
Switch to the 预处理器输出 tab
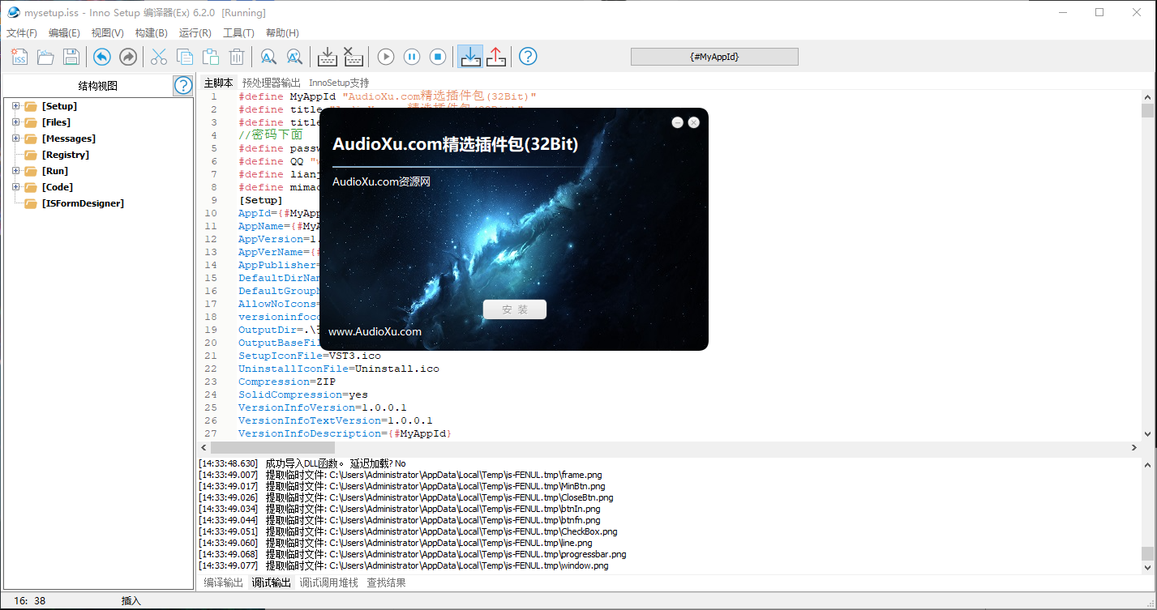(271, 83)
